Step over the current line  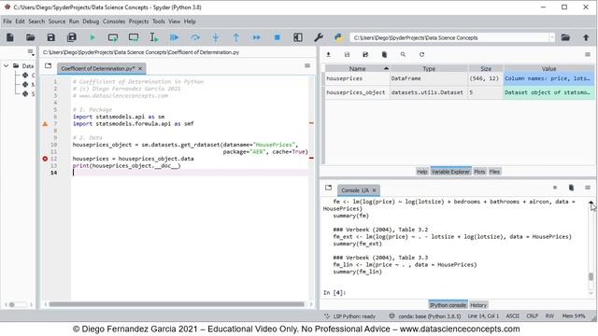click(195, 37)
